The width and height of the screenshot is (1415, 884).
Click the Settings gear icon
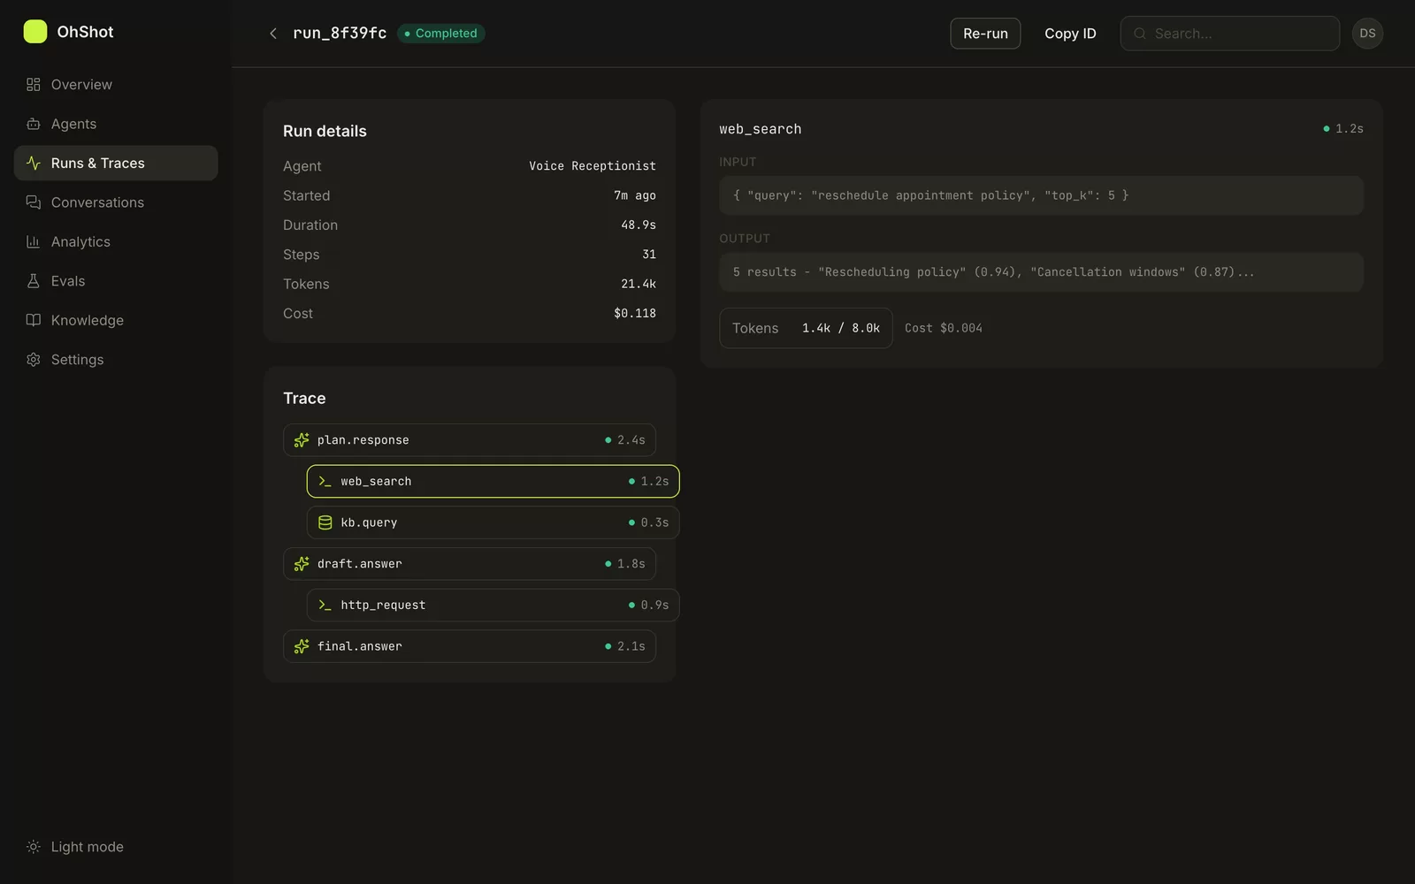pos(34,360)
